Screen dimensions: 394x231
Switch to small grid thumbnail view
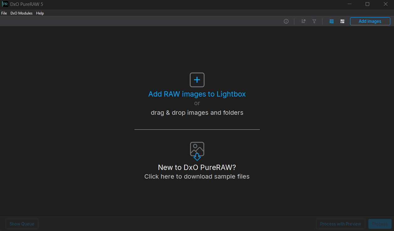pos(332,21)
